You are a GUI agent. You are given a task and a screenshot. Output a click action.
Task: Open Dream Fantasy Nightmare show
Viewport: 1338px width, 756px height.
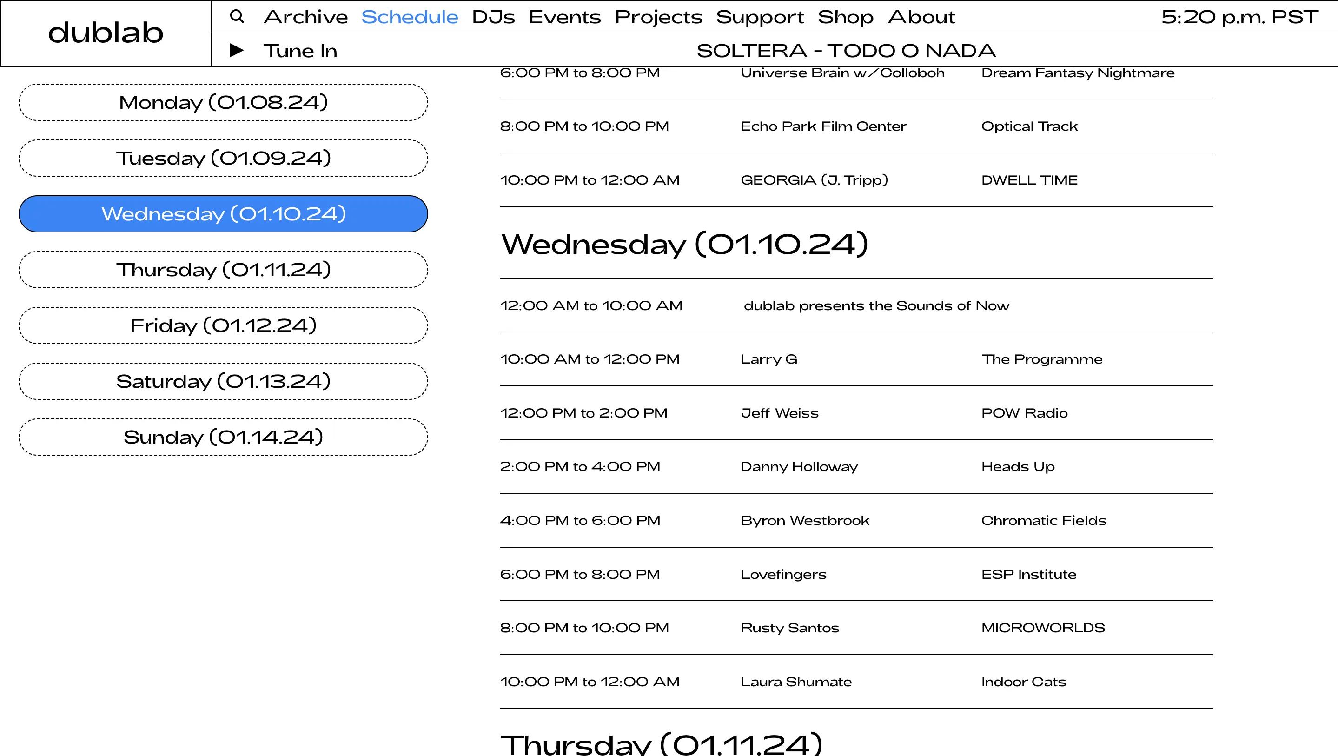point(1078,73)
